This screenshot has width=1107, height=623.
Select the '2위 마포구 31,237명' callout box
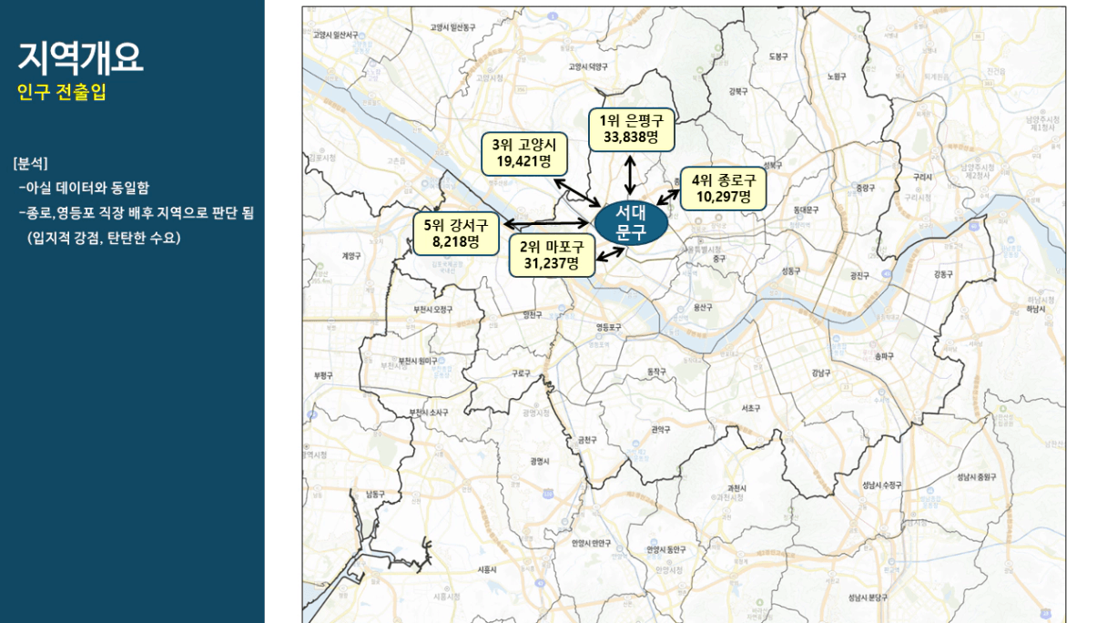pyautogui.click(x=552, y=255)
